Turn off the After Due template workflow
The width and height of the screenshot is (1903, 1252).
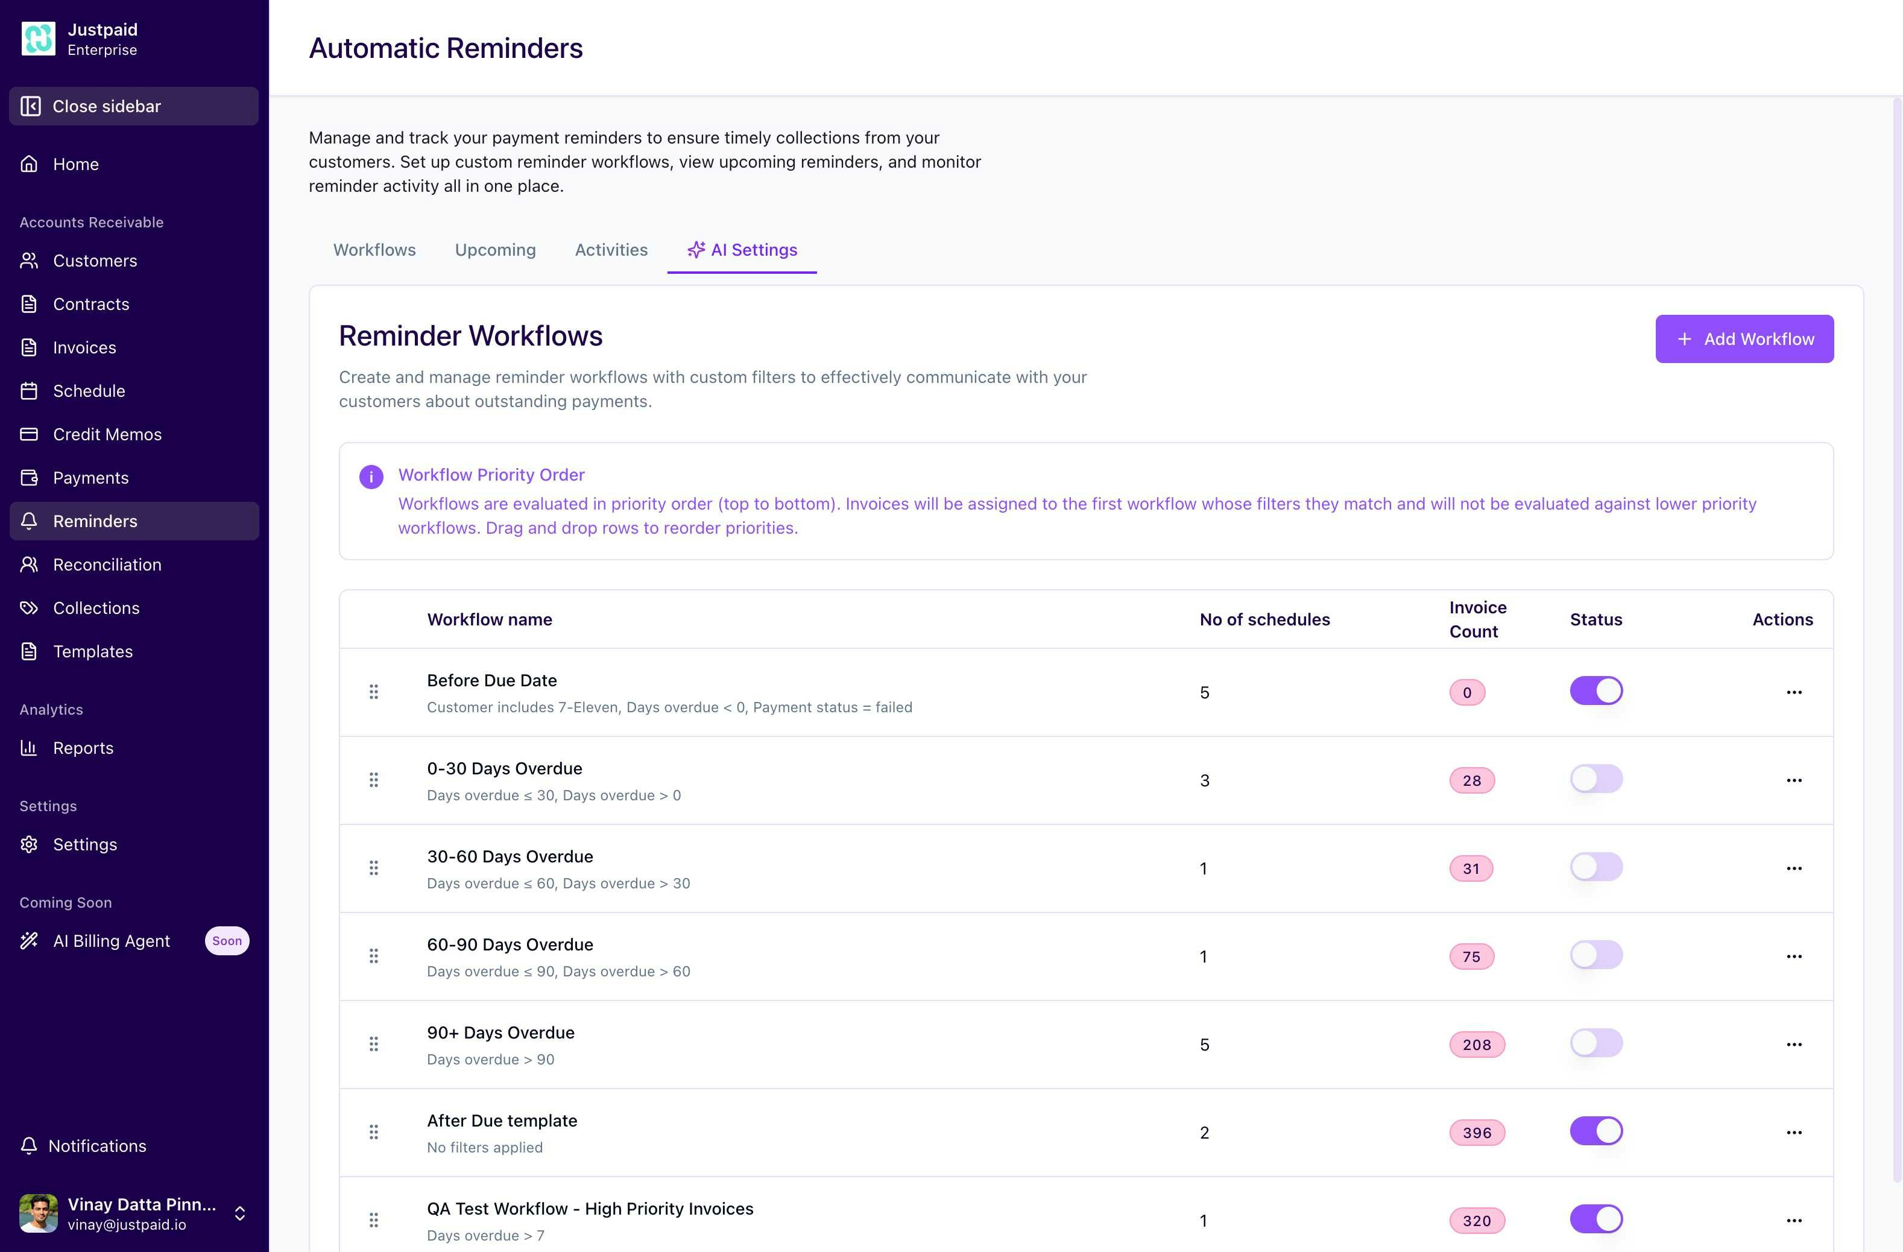click(1596, 1130)
